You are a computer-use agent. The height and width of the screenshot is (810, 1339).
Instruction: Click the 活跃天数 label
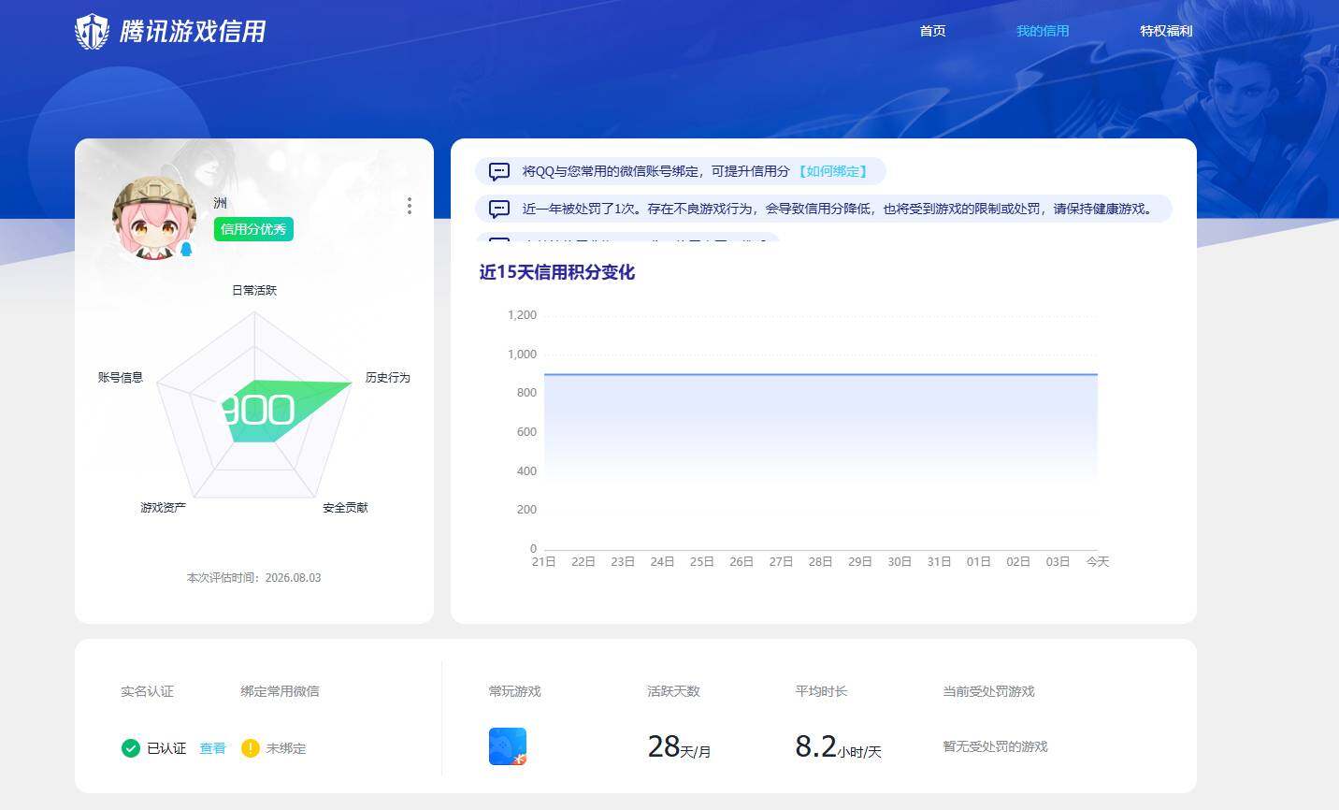(673, 691)
